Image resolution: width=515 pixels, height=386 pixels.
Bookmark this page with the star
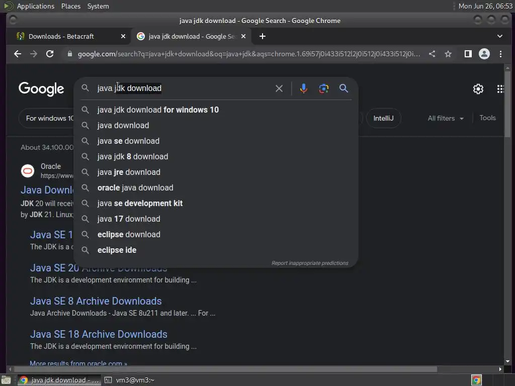[x=448, y=54]
